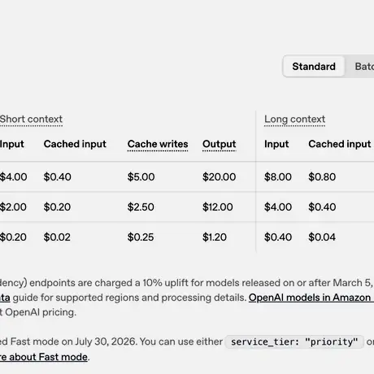Open the OpenAI models in Amazon link

coord(311,298)
